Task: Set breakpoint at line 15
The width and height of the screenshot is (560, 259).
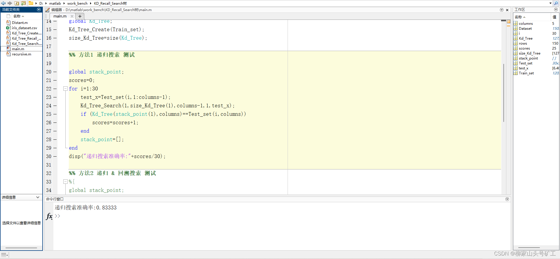Action: pyautogui.click(x=55, y=29)
